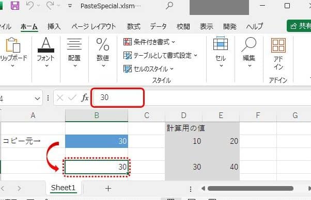Open the 挿入 ribbon tab

tap(54, 26)
